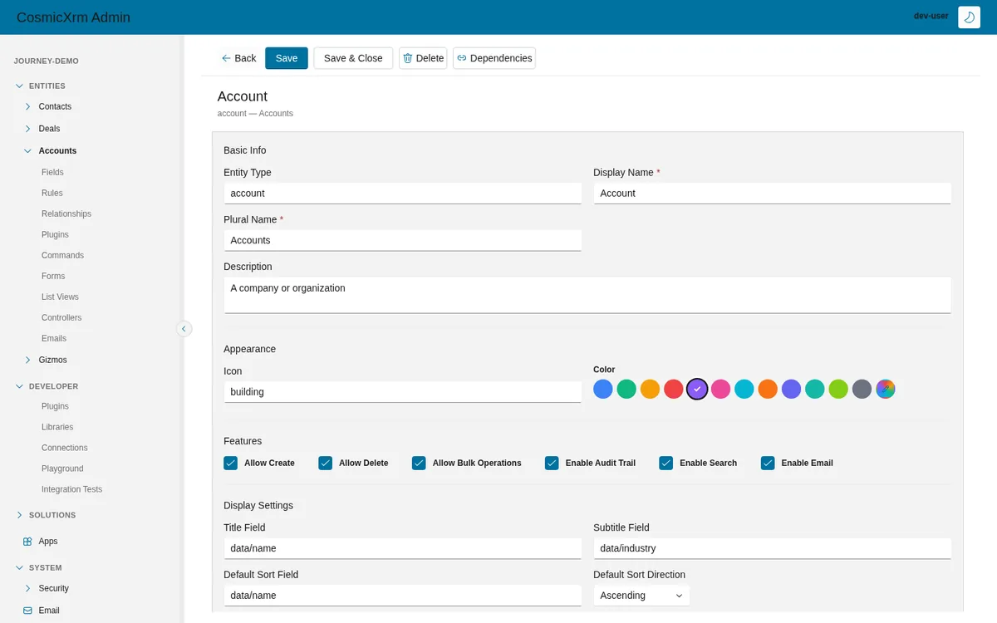Click the link icon on Dependencies
Screen dimensions: 997x623
pyautogui.click(x=462, y=58)
